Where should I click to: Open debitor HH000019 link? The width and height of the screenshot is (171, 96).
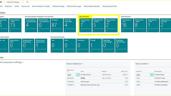[71, 85]
